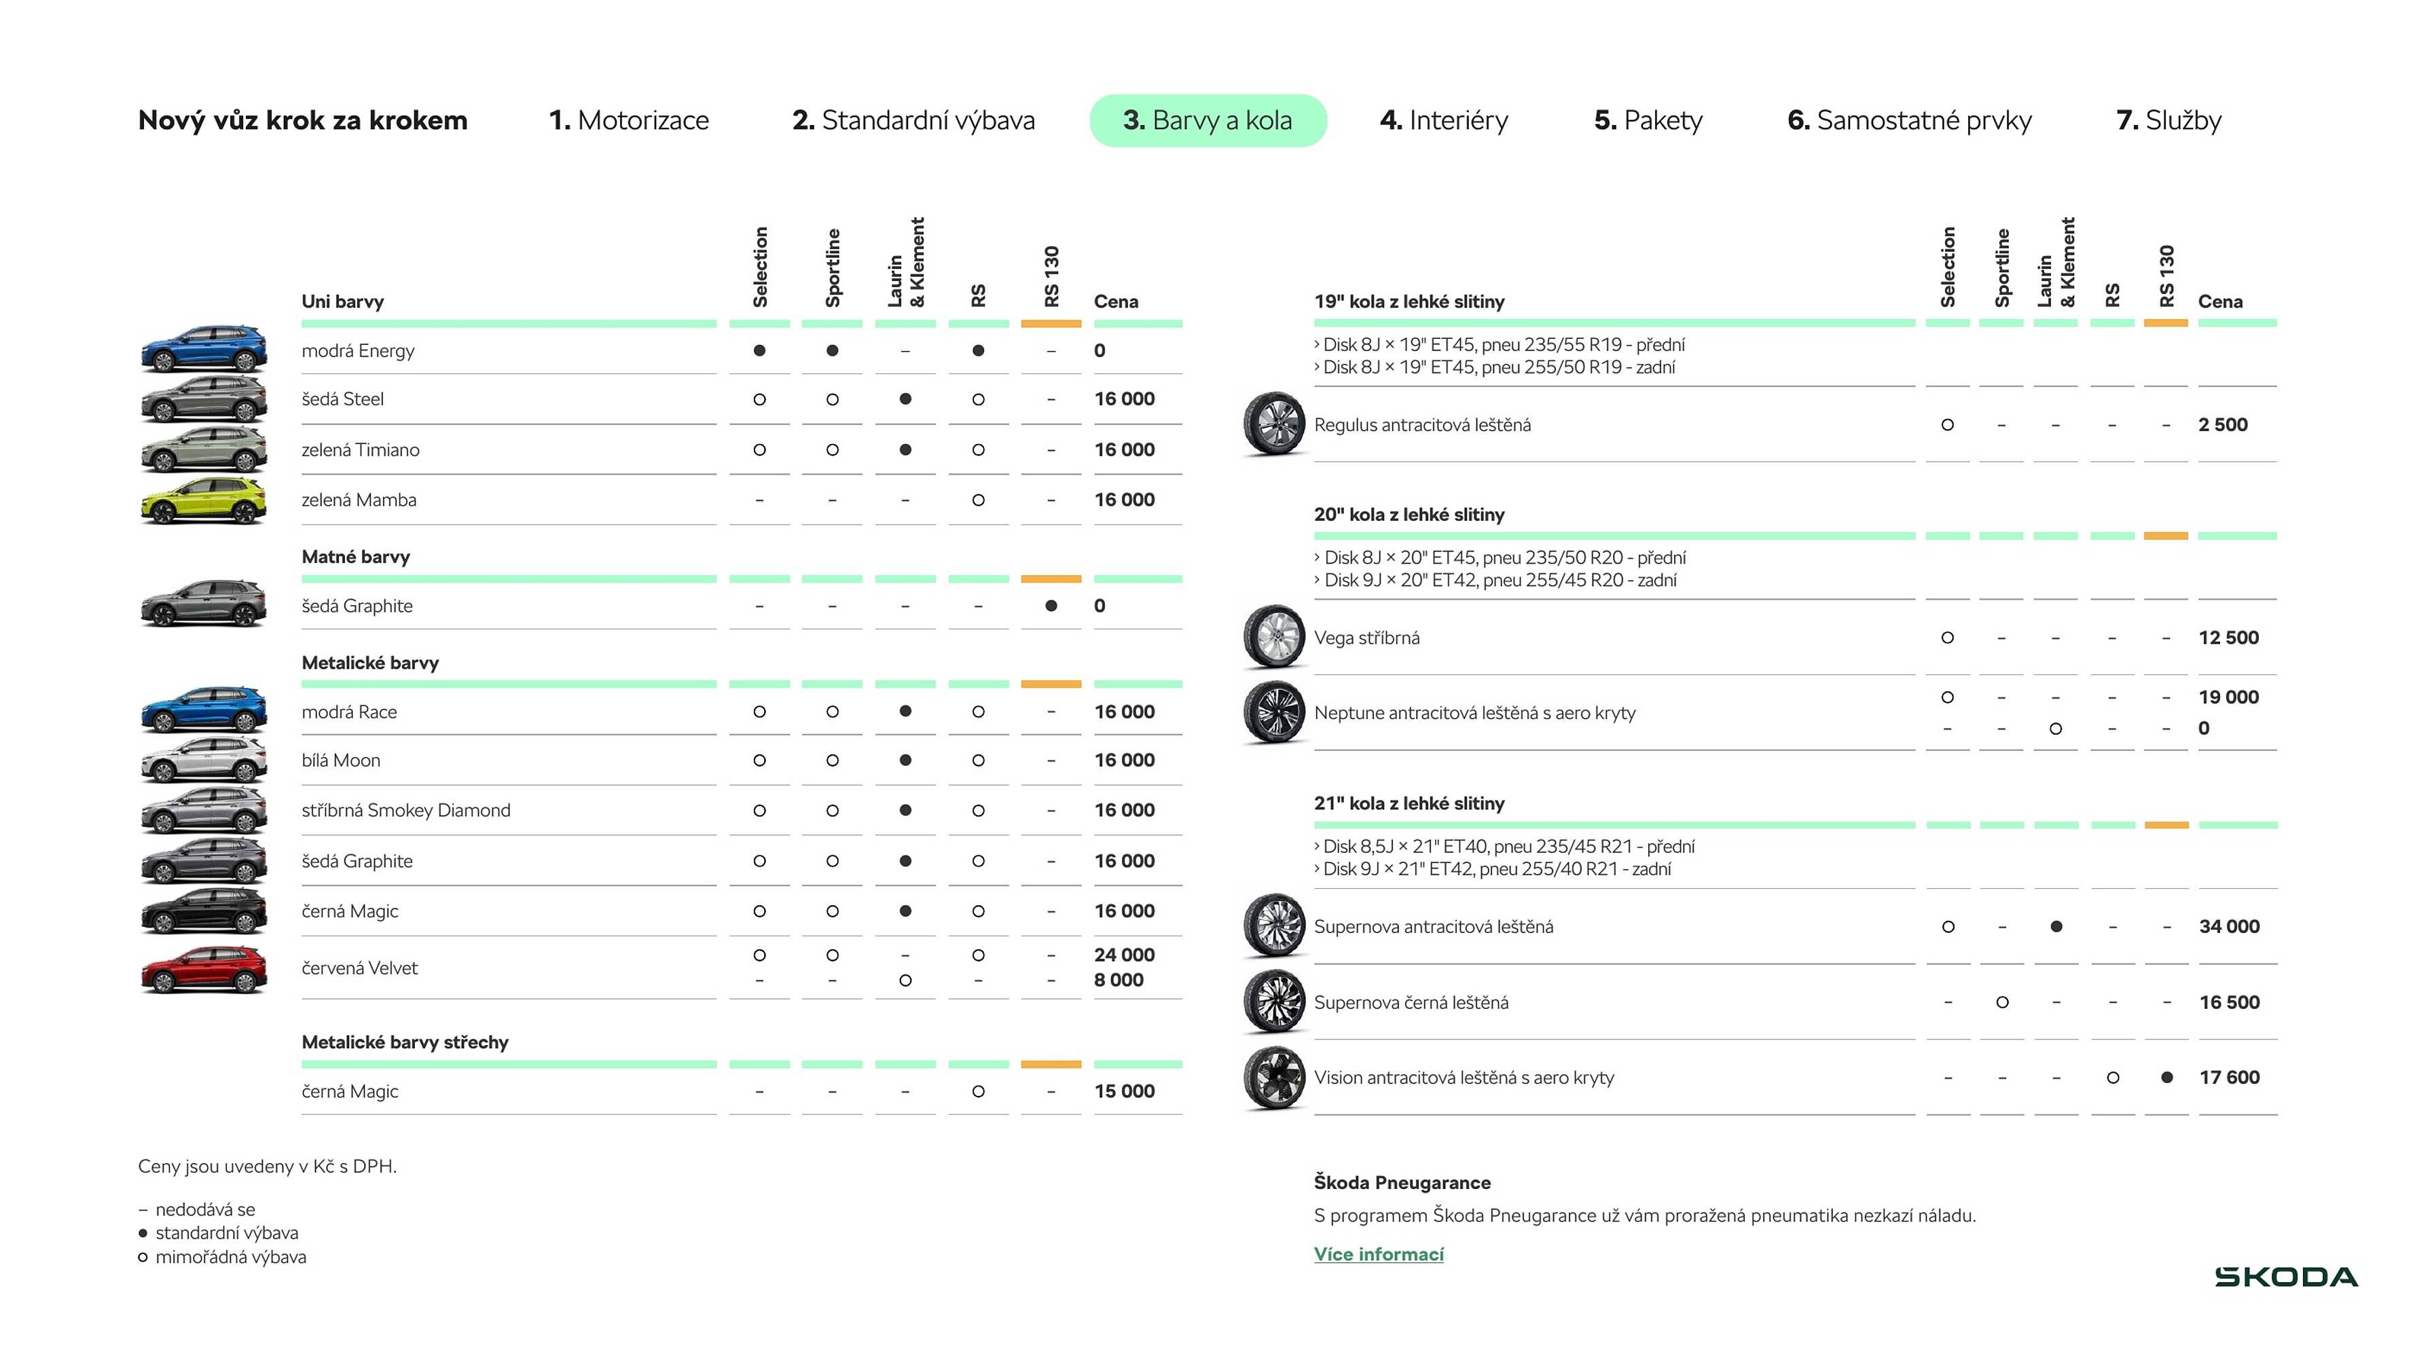
Task: Click the zelená Mamba car image
Action: (204, 500)
